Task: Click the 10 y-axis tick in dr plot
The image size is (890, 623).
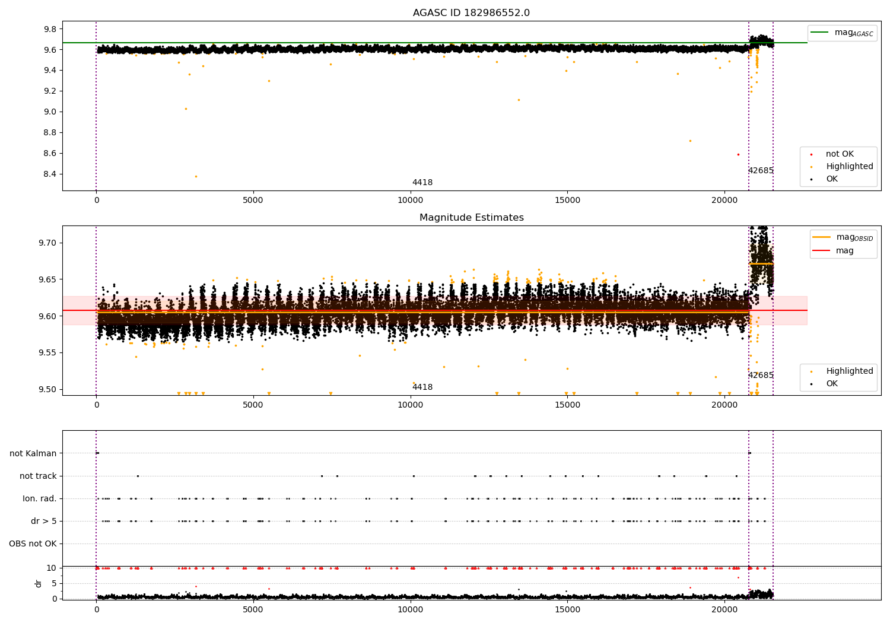Action: pyautogui.click(x=52, y=568)
